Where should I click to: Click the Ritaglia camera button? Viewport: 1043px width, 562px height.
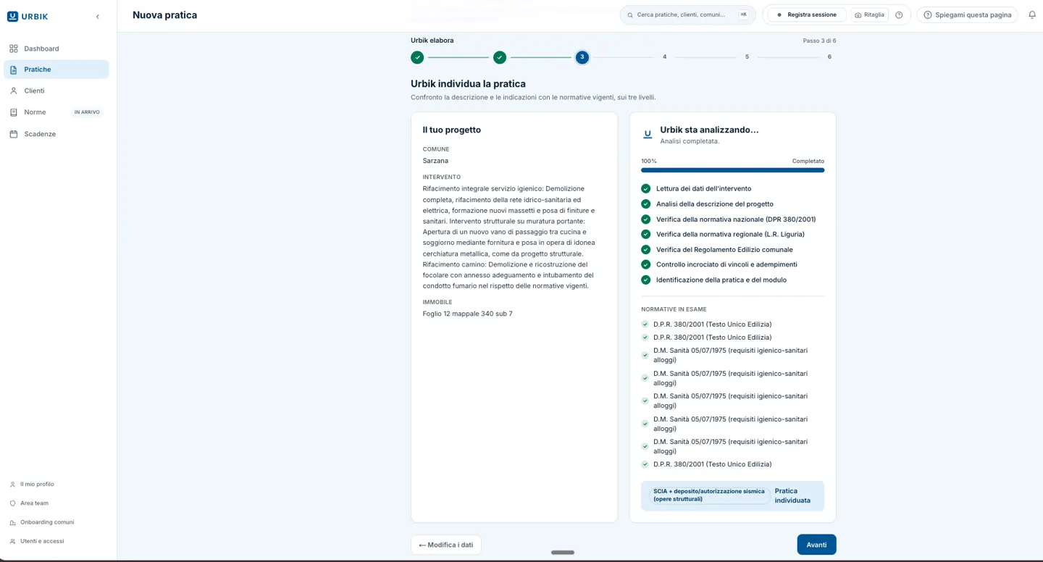coord(869,14)
